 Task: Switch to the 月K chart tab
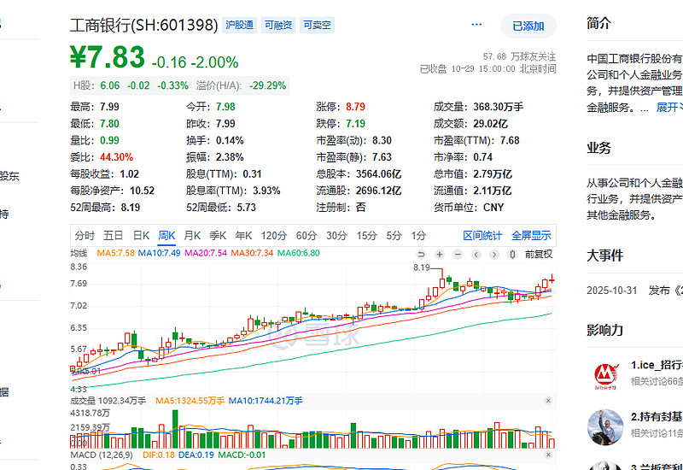coord(192,236)
